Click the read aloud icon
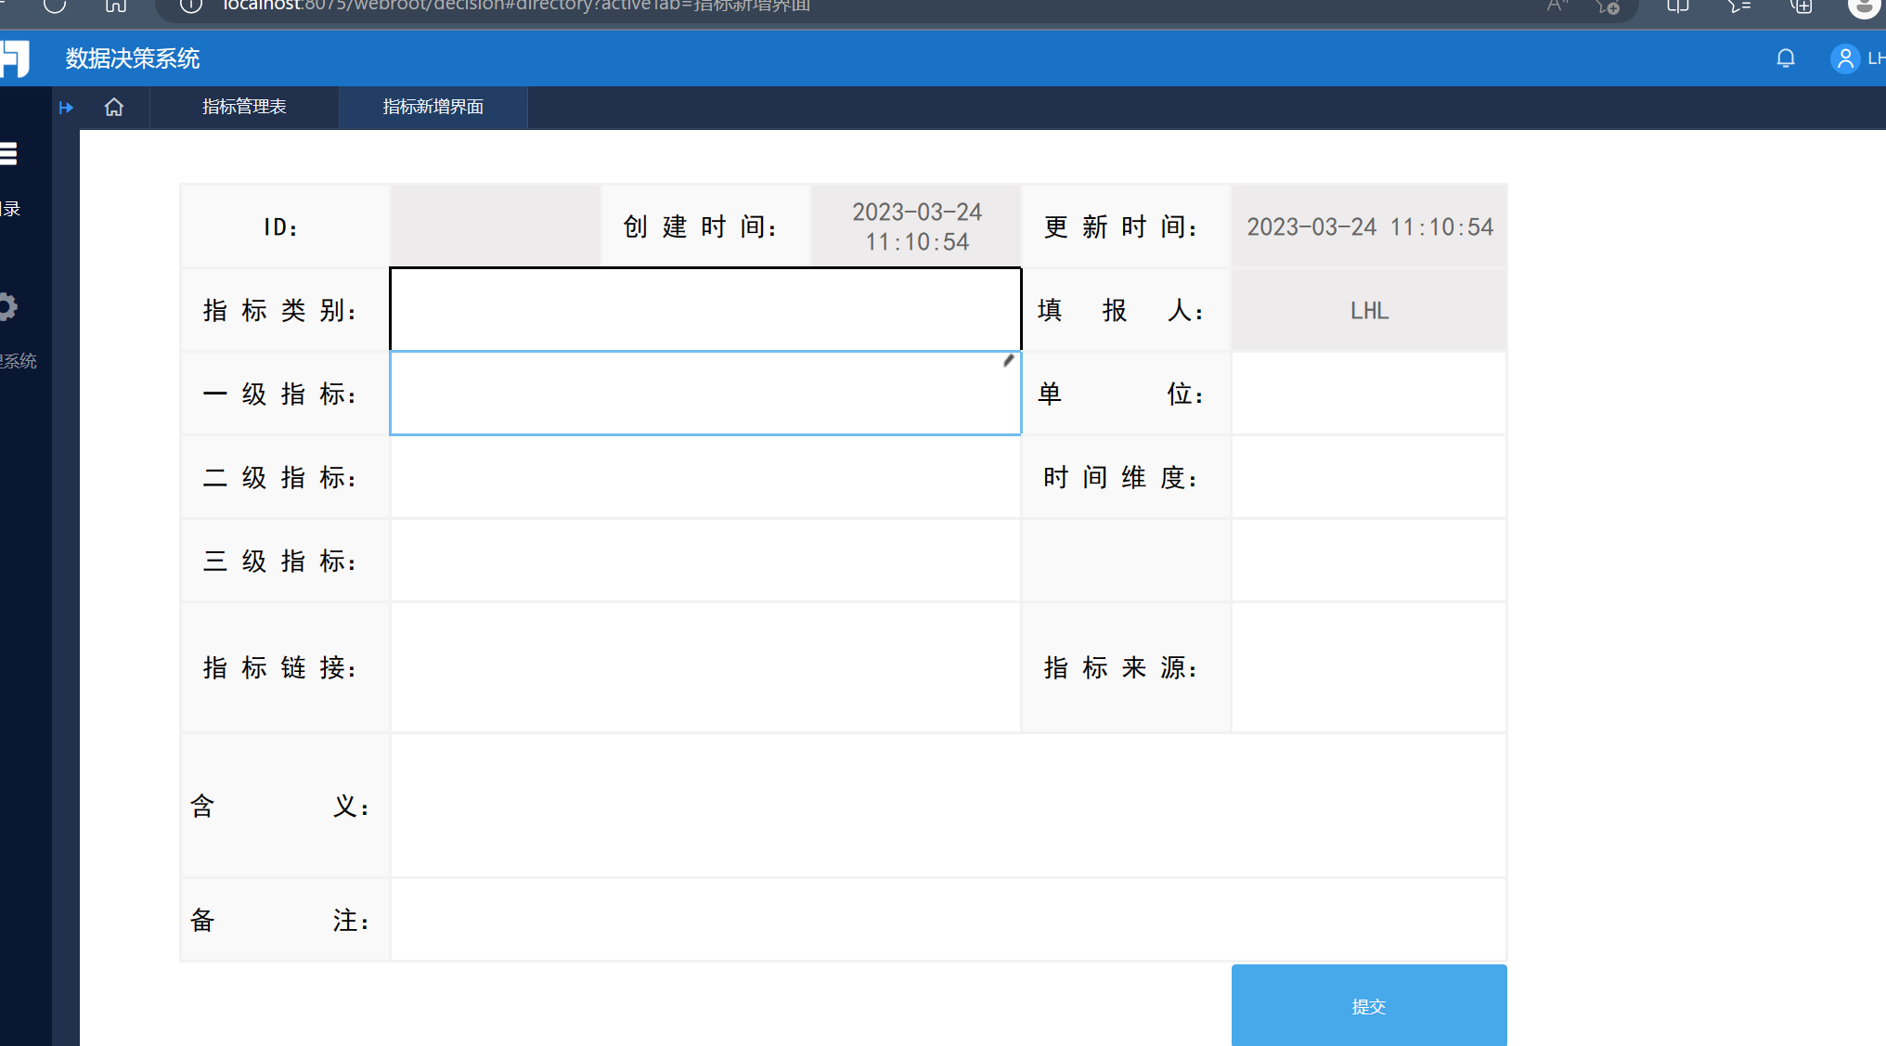This screenshot has width=1886, height=1046. pos(1557,6)
